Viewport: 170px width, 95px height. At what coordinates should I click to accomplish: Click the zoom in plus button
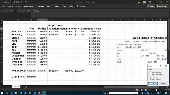[164, 90]
